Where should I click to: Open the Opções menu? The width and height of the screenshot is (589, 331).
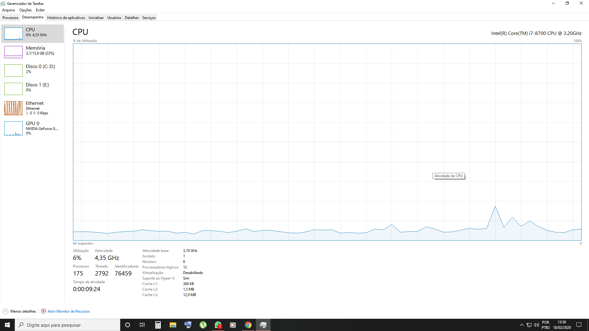25,10
